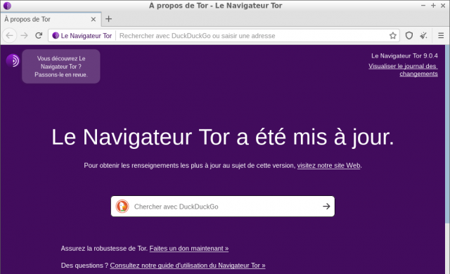Open Faites un don maintenant link
This screenshot has height=274, width=450.
tap(189, 248)
